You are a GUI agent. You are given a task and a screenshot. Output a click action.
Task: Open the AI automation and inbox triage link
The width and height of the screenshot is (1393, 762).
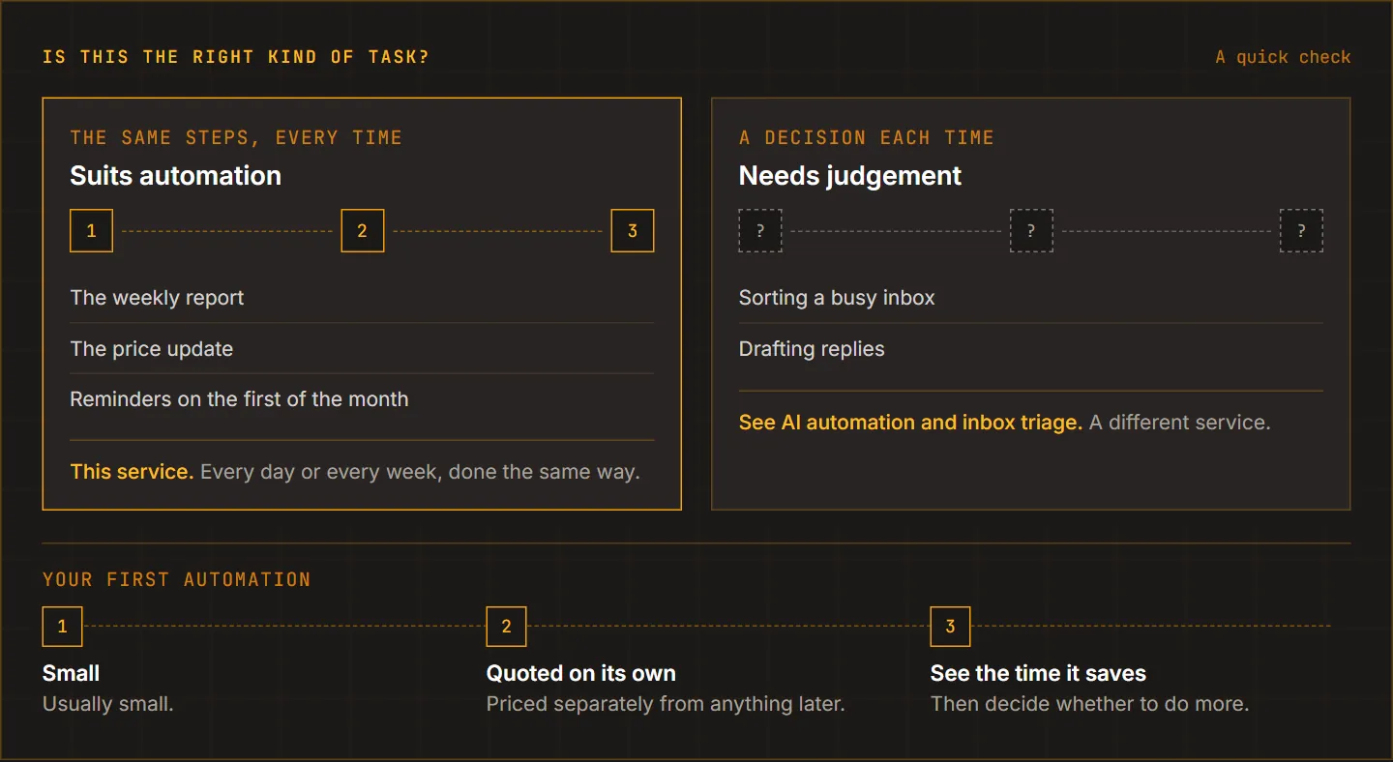click(910, 423)
